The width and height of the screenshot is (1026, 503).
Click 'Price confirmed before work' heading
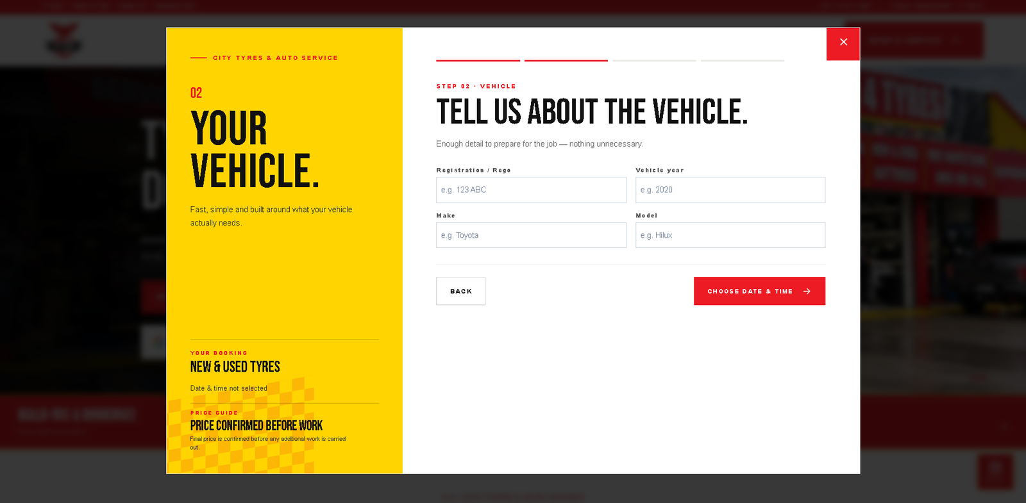(x=256, y=425)
